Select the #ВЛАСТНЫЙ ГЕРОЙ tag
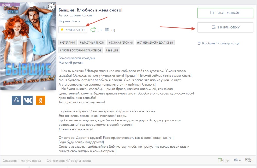Image resolution: width=257 pixels, height=168 pixels. pyautogui.click(x=92, y=43)
